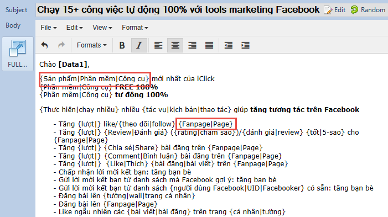Click the text {Review|Đánh giá}
Viewport: 388px width, 217px height.
pos(136,133)
